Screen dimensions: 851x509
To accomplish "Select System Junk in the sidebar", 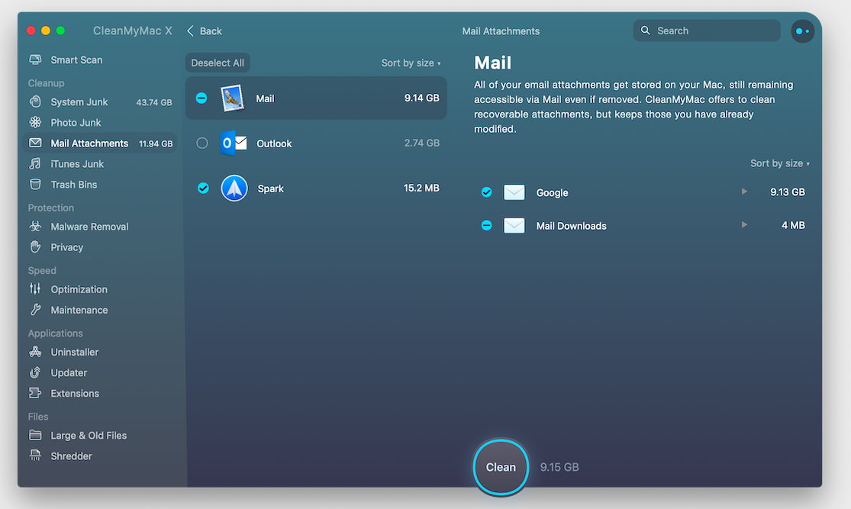I will pyautogui.click(x=101, y=101).
